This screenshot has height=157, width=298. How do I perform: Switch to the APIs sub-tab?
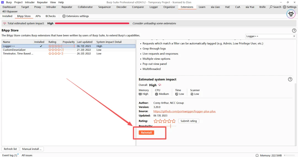tap(38, 16)
